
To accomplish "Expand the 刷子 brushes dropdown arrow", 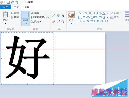I will (x=72, y=23).
